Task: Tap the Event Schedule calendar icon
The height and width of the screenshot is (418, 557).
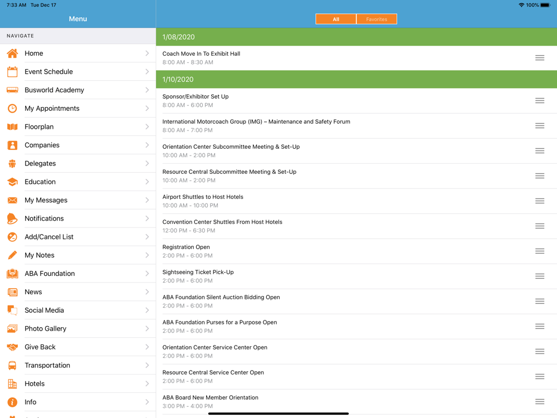Action: [x=12, y=72]
